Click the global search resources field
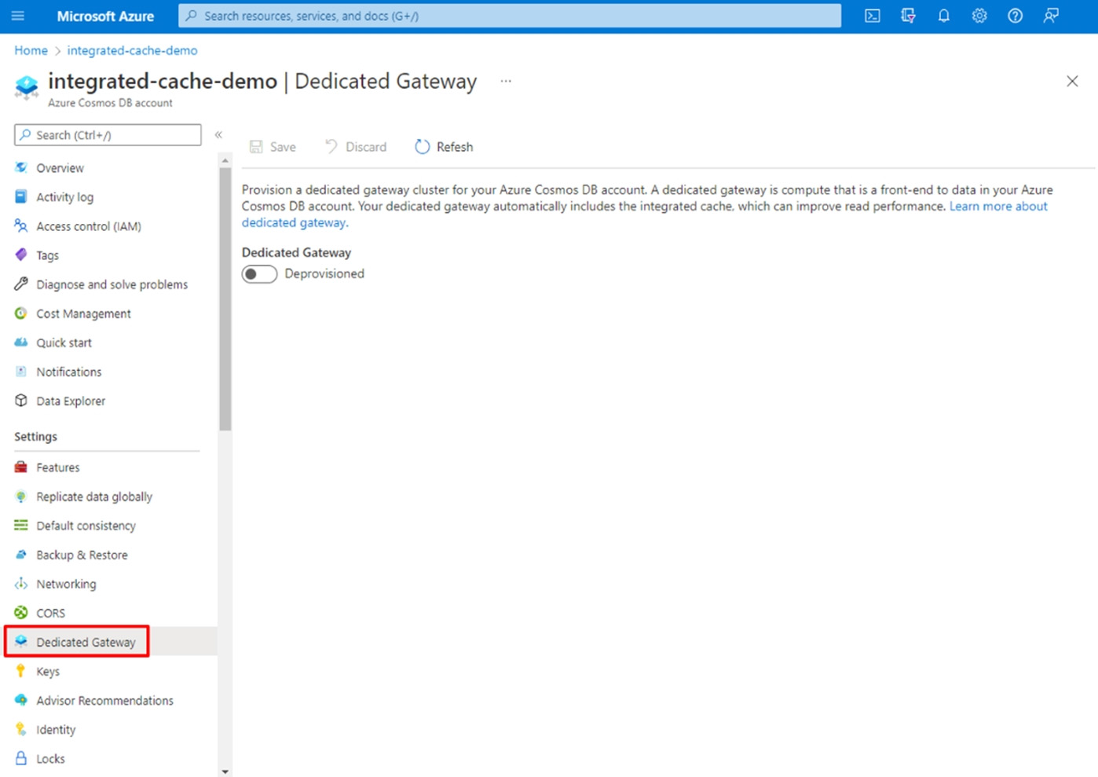1098x777 pixels. [x=510, y=16]
